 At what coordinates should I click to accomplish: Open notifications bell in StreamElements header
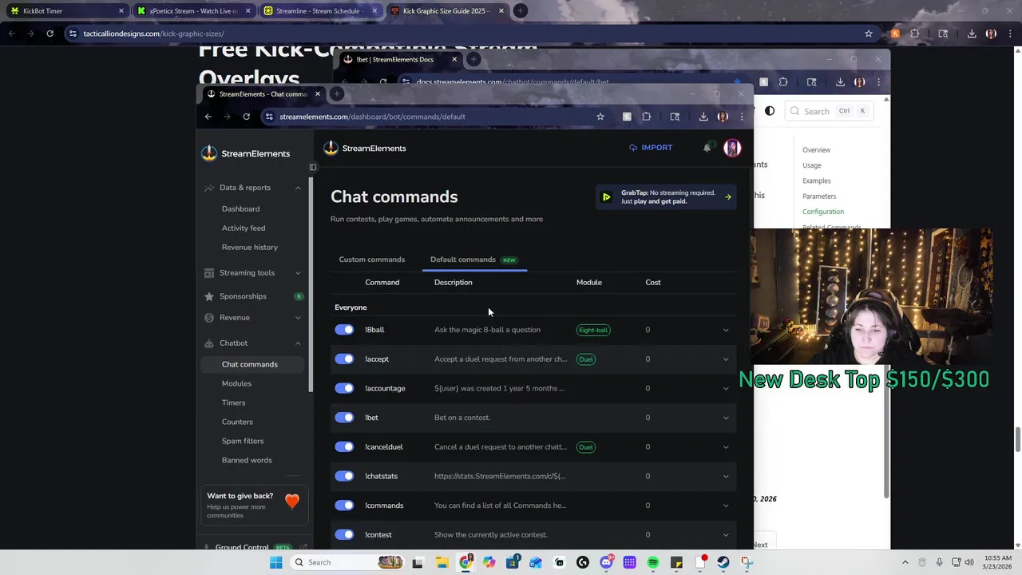(x=707, y=148)
